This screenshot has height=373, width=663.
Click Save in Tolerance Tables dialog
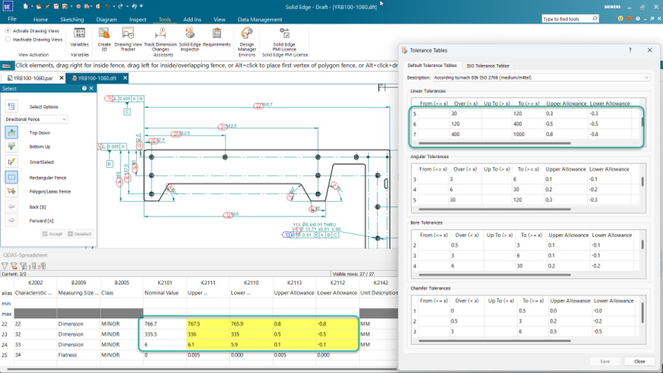[604, 362]
